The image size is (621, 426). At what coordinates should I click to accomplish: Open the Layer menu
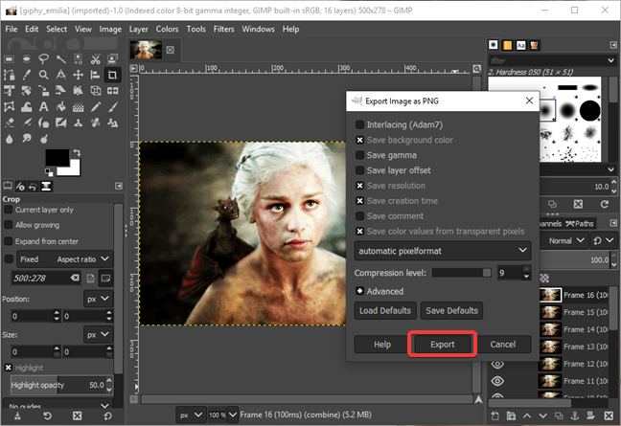(138, 29)
